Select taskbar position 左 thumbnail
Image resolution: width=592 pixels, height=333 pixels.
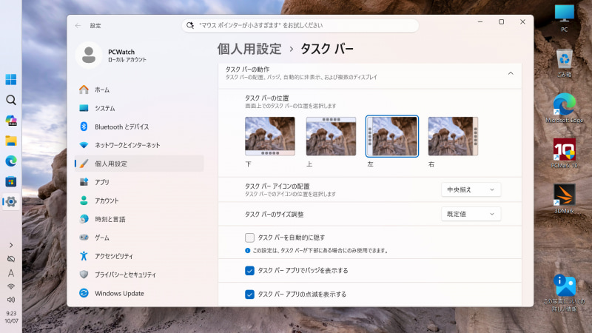[392, 136]
